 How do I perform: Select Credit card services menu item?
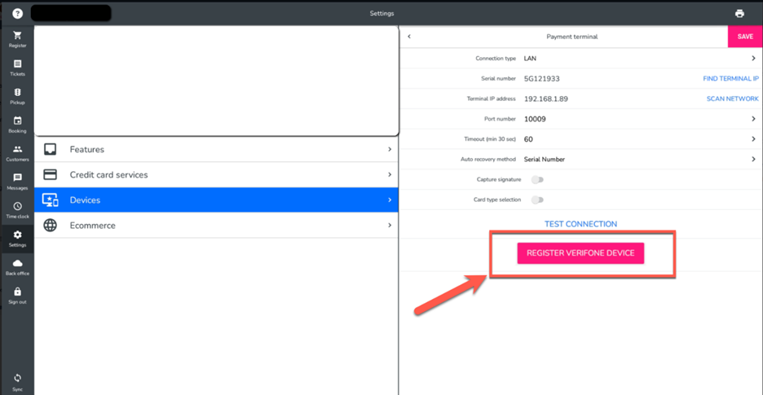pos(216,174)
